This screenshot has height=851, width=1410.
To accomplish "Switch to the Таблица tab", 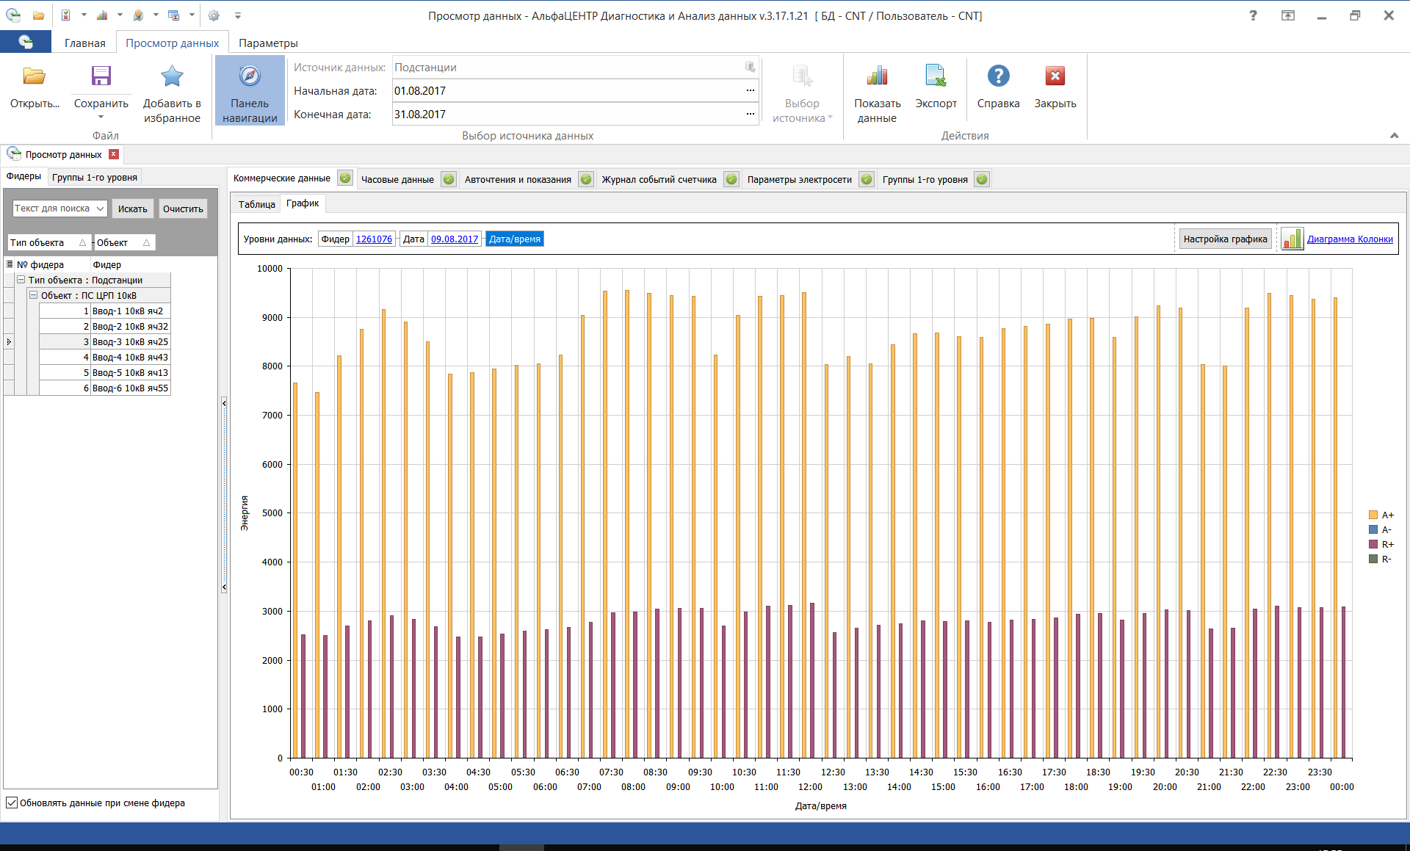I will point(256,203).
